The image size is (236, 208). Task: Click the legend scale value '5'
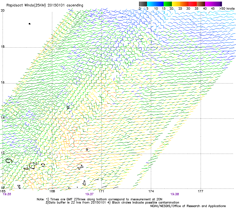(x=147, y=9)
